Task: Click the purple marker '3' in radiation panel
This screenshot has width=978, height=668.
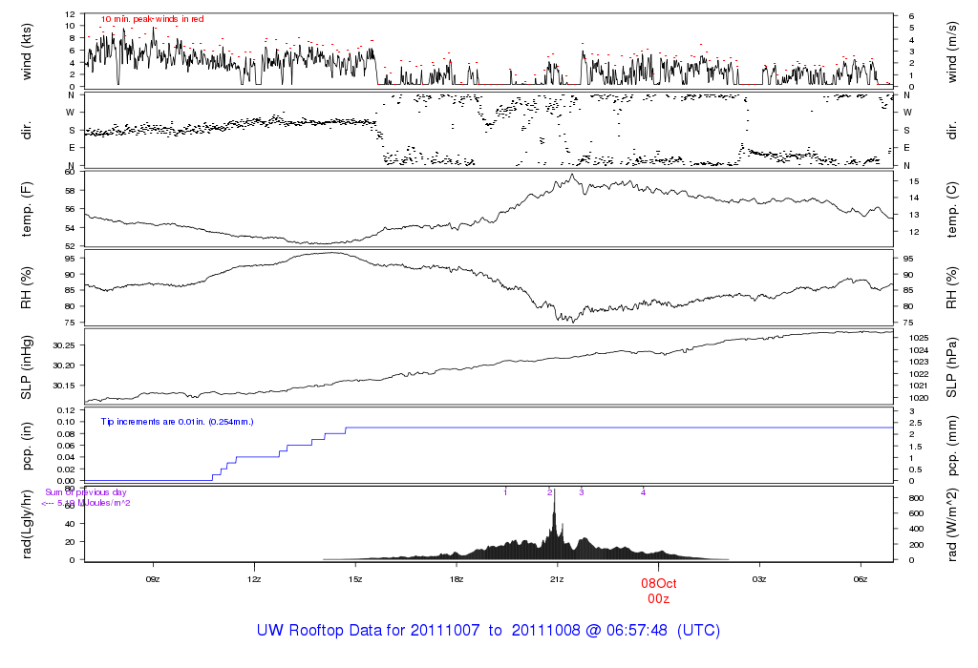Action: 582,492
